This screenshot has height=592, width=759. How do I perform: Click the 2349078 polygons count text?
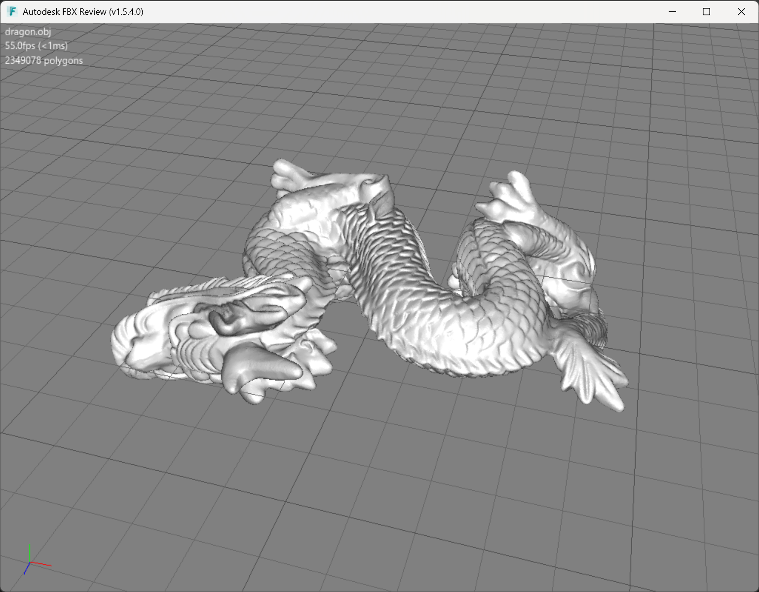44,61
